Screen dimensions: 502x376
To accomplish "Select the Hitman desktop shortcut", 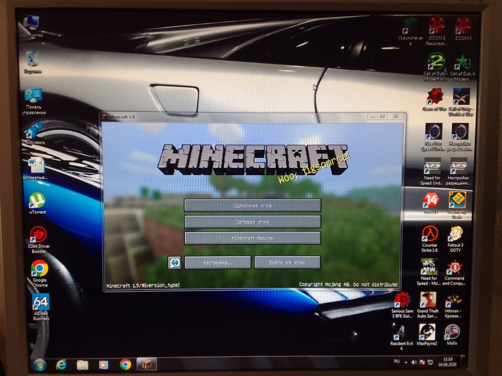I will tap(452, 306).
